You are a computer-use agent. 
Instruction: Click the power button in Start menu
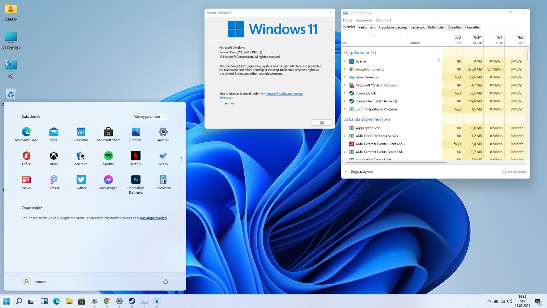click(x=165, y=282)
